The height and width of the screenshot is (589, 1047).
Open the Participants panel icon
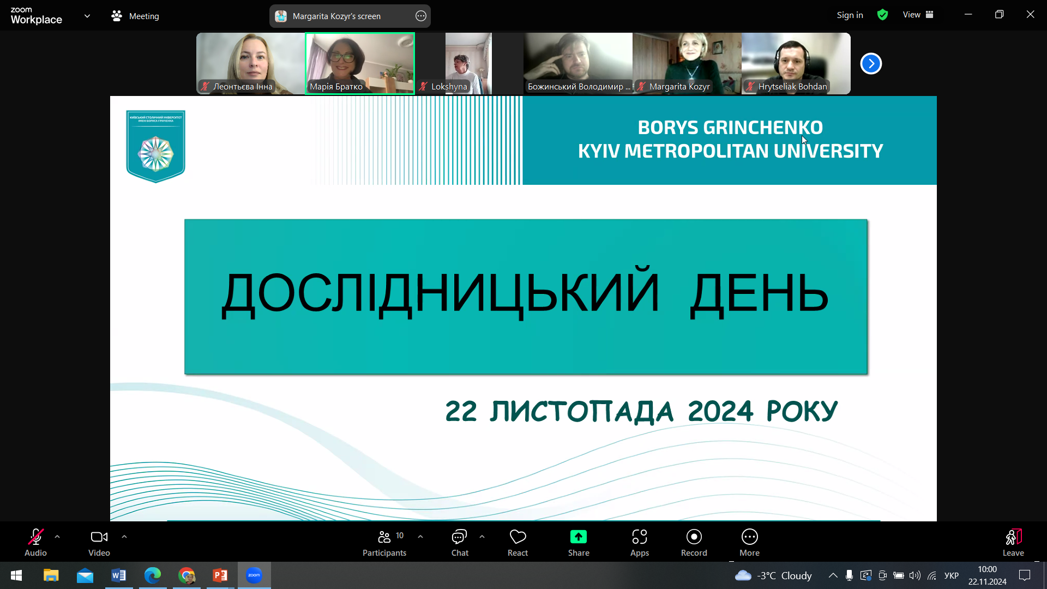[384, 537]
